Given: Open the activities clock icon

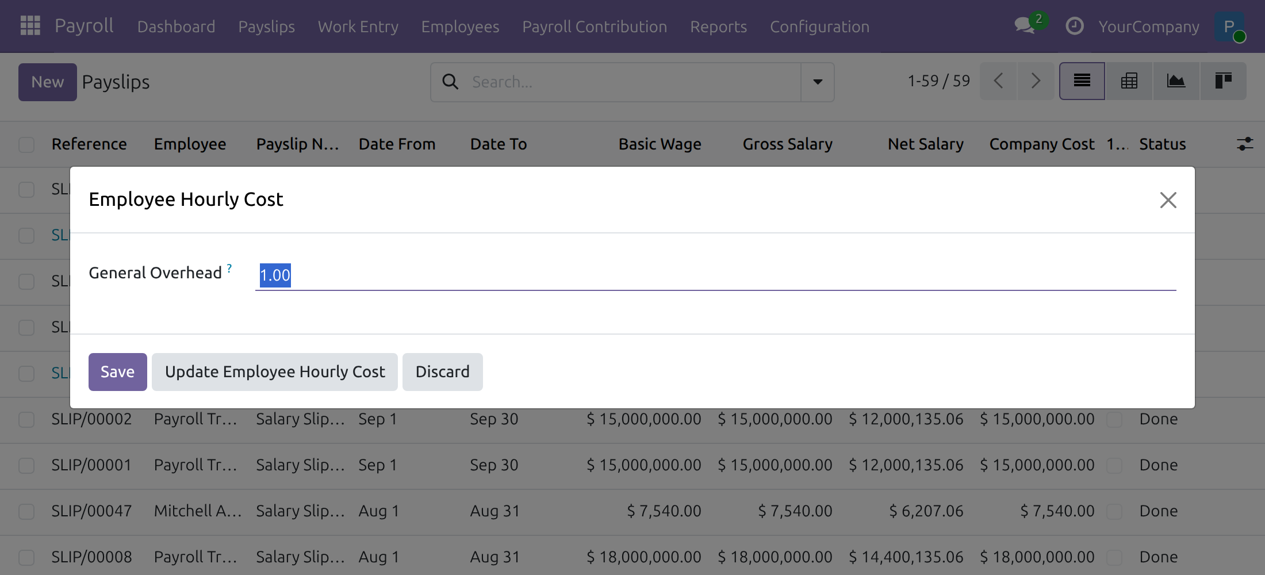Looking at the screenshot, I should 1074,26.
